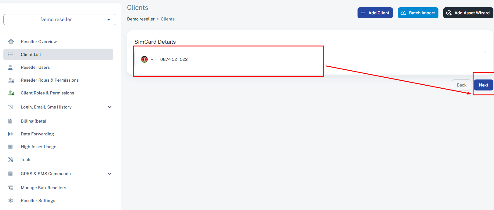494x210 pixels.
Task: Click the Reseller Overview home icon
Action: coord(11,42)
